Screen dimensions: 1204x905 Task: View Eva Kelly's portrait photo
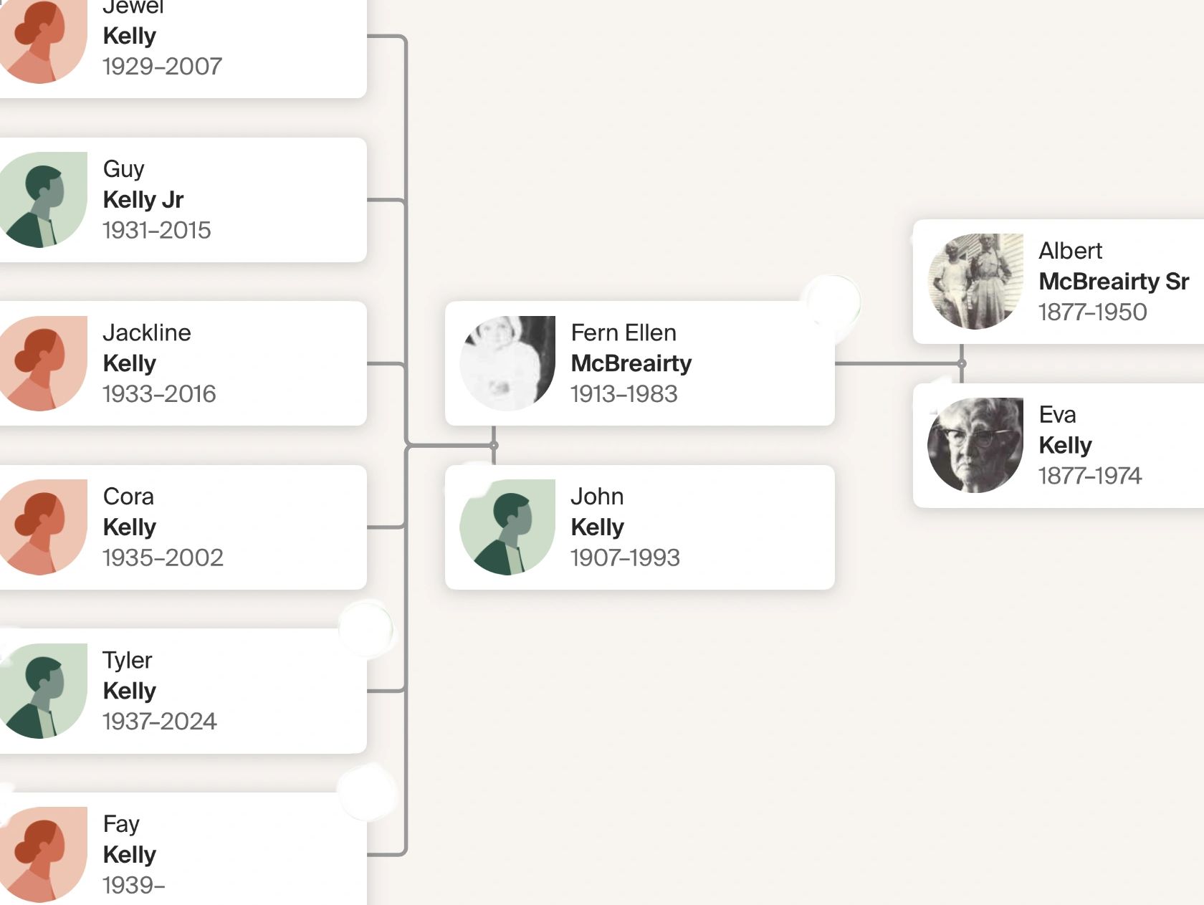tap(975, 445)
